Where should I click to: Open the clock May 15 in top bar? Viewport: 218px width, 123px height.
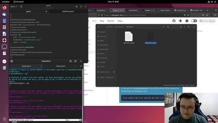pos(113,2)
